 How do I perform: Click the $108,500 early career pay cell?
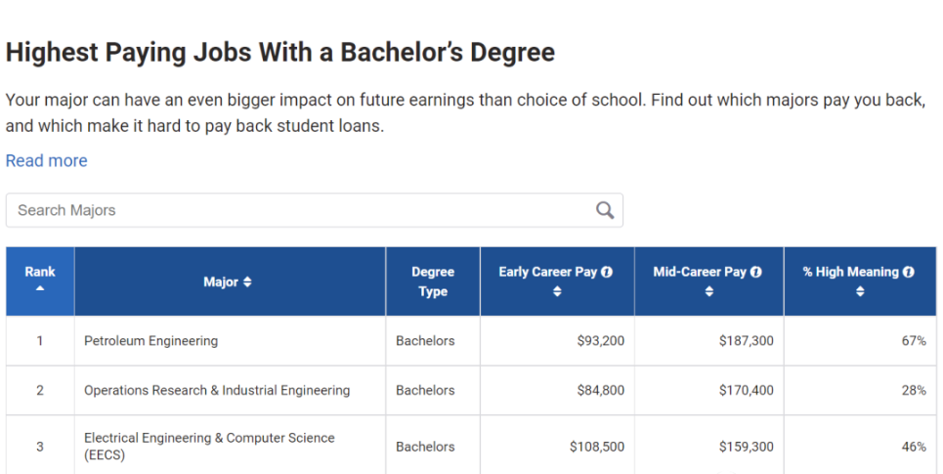(597, 447)
